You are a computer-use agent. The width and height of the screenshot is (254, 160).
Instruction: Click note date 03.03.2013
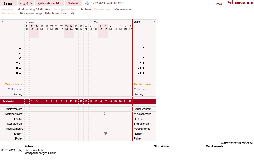point(8,150)
